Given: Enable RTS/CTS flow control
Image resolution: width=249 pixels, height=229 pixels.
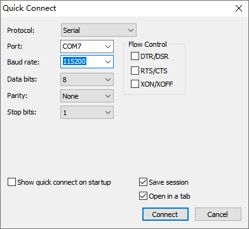Looking at the screenshot, I should [135, 71].
